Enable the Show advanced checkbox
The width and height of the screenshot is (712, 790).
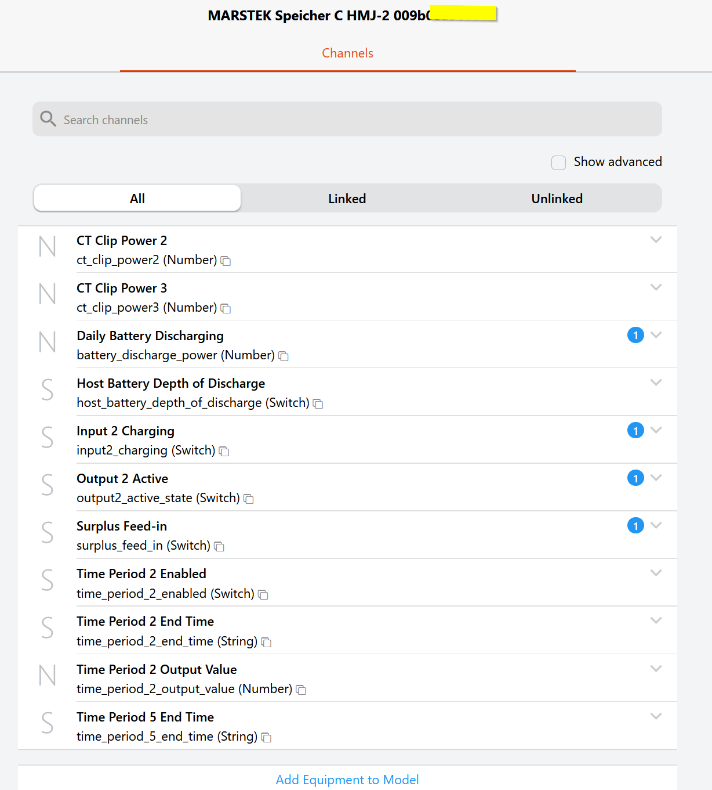click(558, 163)
